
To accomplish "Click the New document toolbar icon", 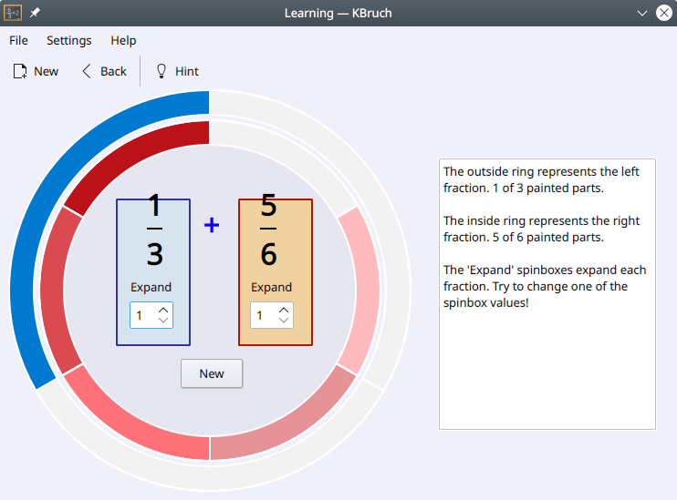I will click(x=20, y=71).
